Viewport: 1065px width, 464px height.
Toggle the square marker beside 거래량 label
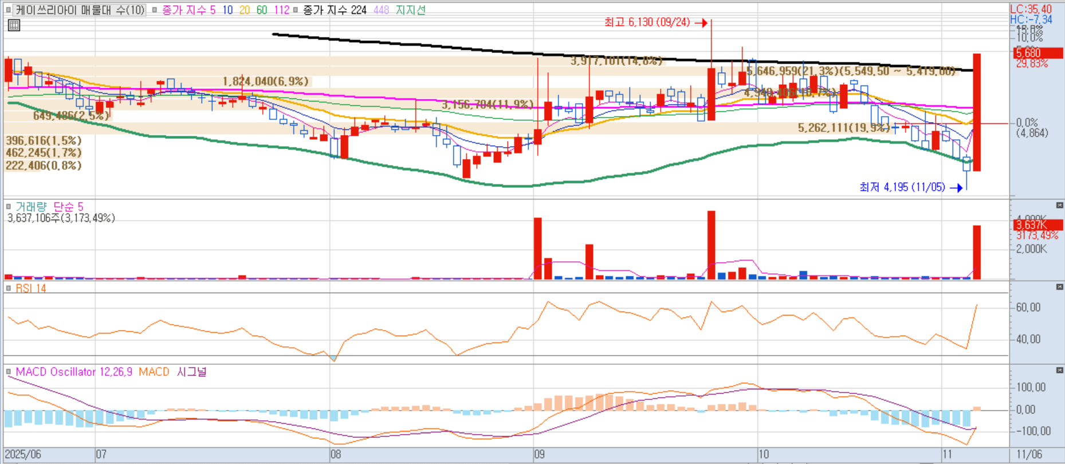coord(9,206)
